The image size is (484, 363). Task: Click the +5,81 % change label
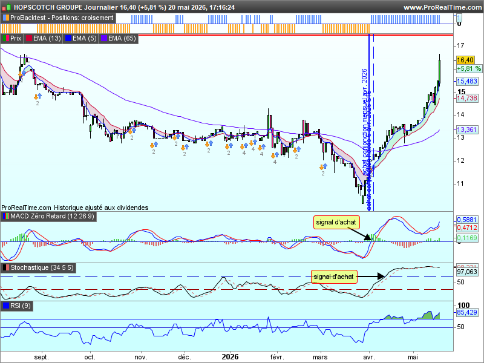coord(469,68)
